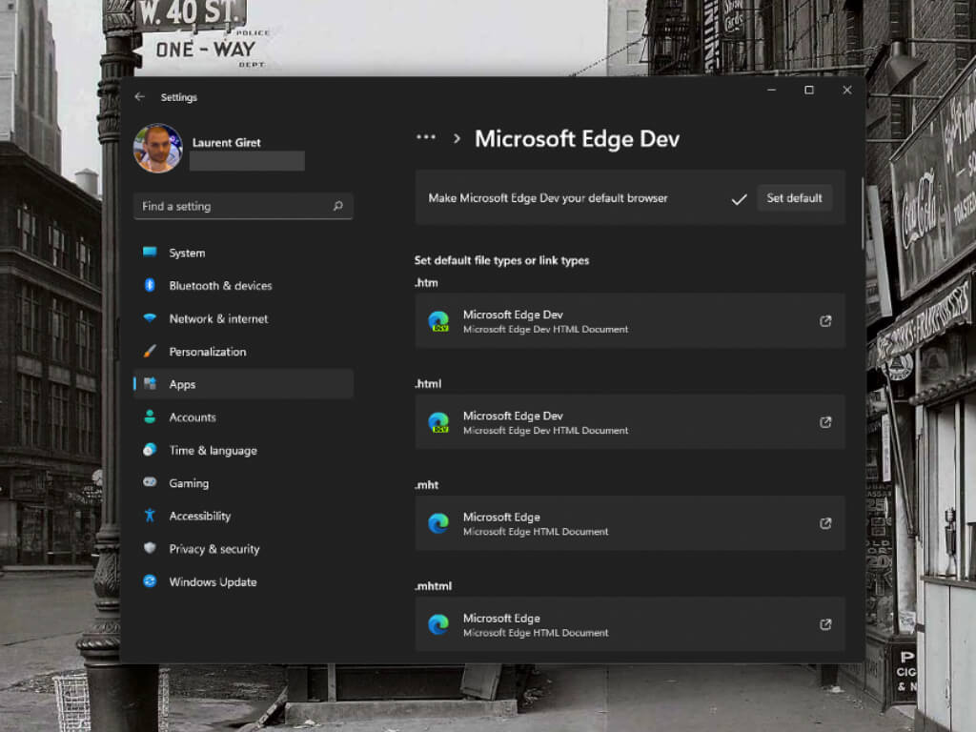976x732 pixels.
Task: Open external link icon for .htm
Action: (x=825, y=321)
